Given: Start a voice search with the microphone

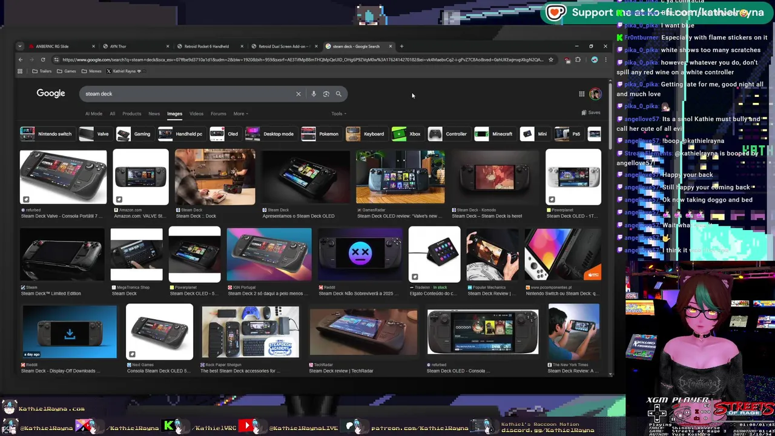Looking at the screenshot, I should (314, 94).
